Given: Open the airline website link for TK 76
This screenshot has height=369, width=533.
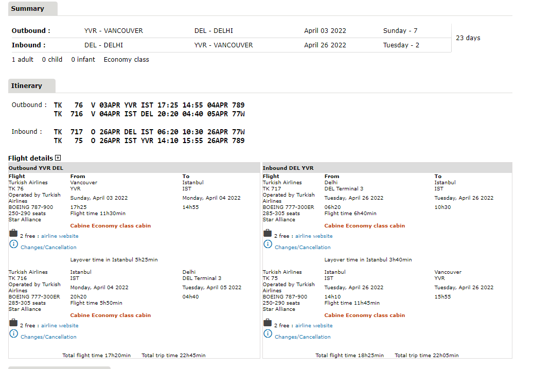Looking at the screenshot, I should click(60, 236).
